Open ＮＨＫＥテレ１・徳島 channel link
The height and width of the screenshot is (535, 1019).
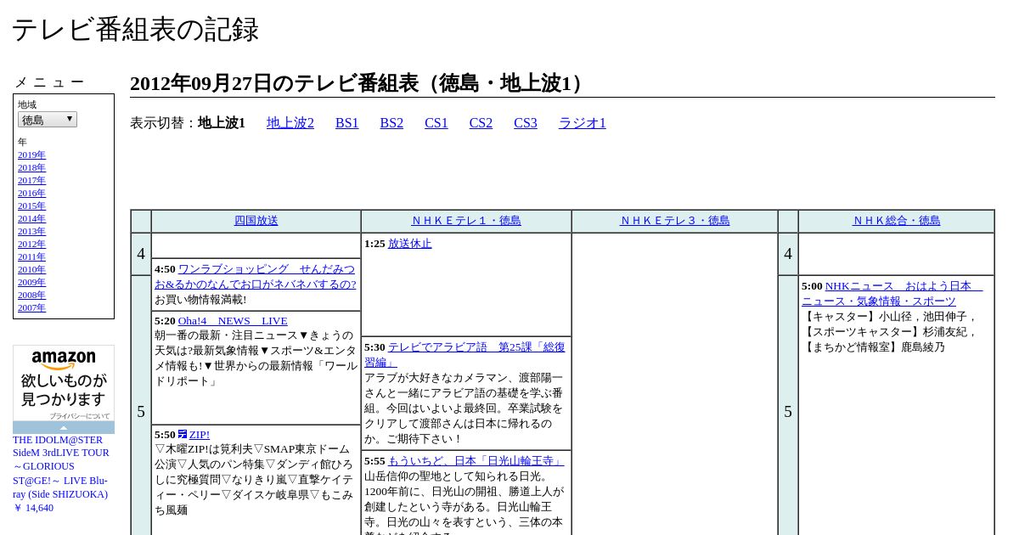pyautogui.click(x=466, y=221)
